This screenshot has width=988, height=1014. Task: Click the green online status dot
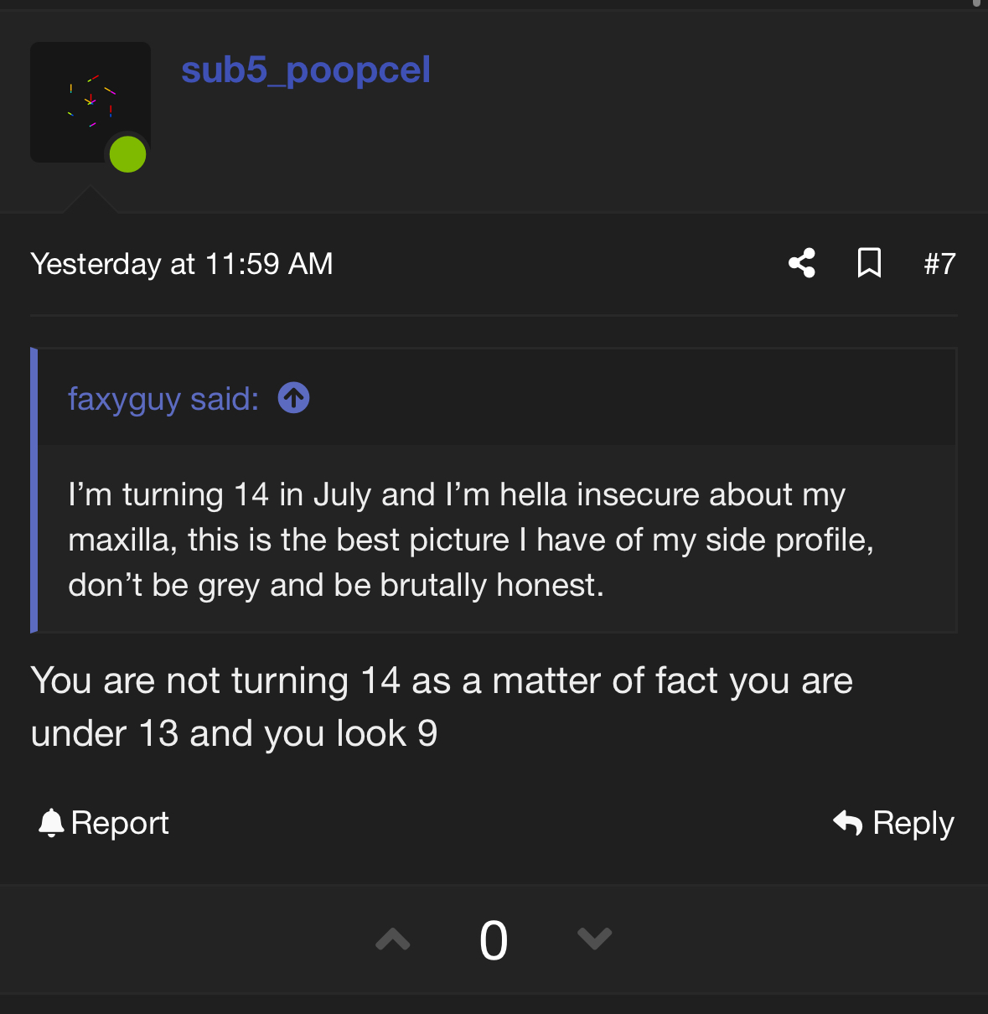click(x=128, y=154)
